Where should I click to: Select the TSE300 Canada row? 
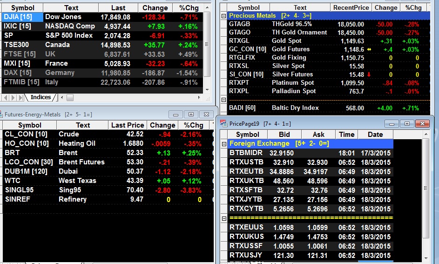(x=102, y=45)
